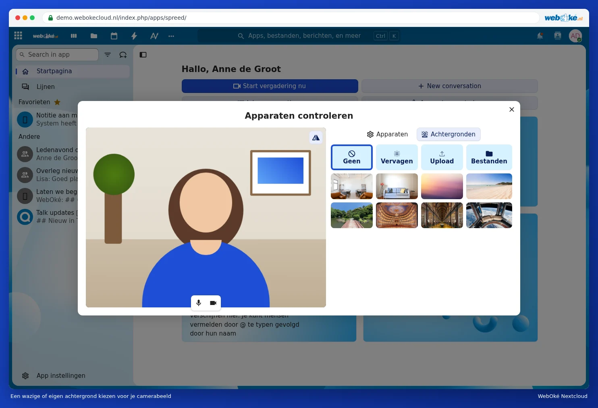Screen dimensions: 598x408
Task: Select the space station background
Action: 489,215
